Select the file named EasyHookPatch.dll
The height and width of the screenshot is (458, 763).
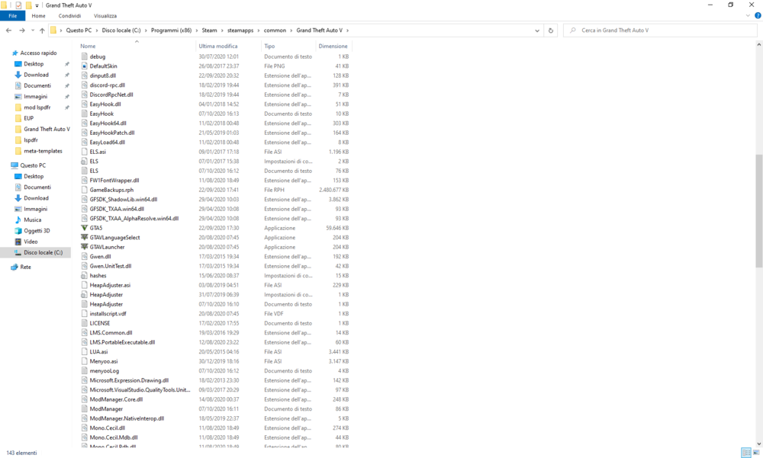pos(112,133)
